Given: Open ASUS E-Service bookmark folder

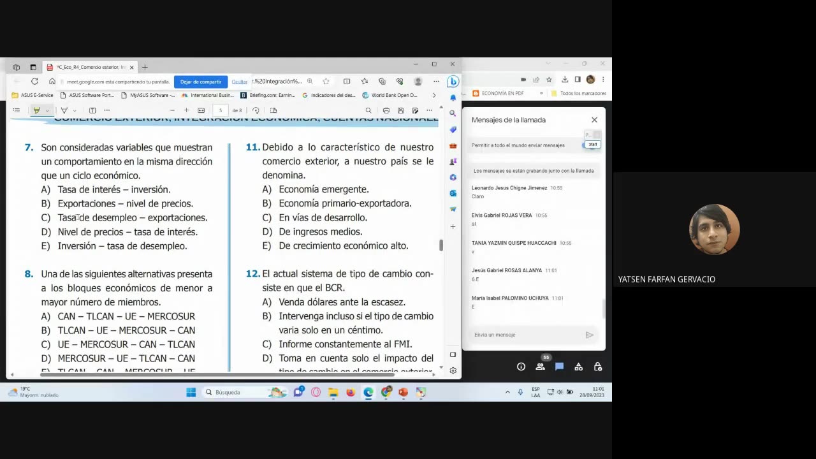Looking at the screenshot, I should pyautogui.click(x=33, y=95).
